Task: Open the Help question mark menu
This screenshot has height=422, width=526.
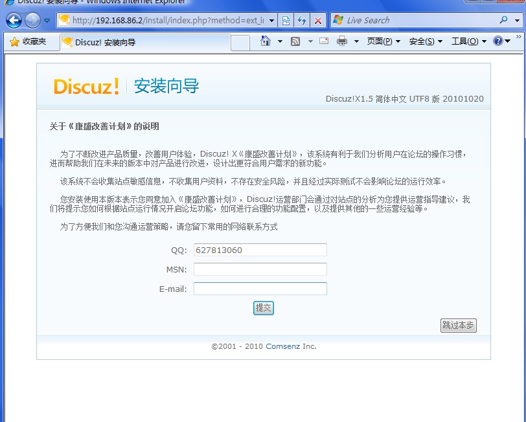Action: [x=502, y=41]
